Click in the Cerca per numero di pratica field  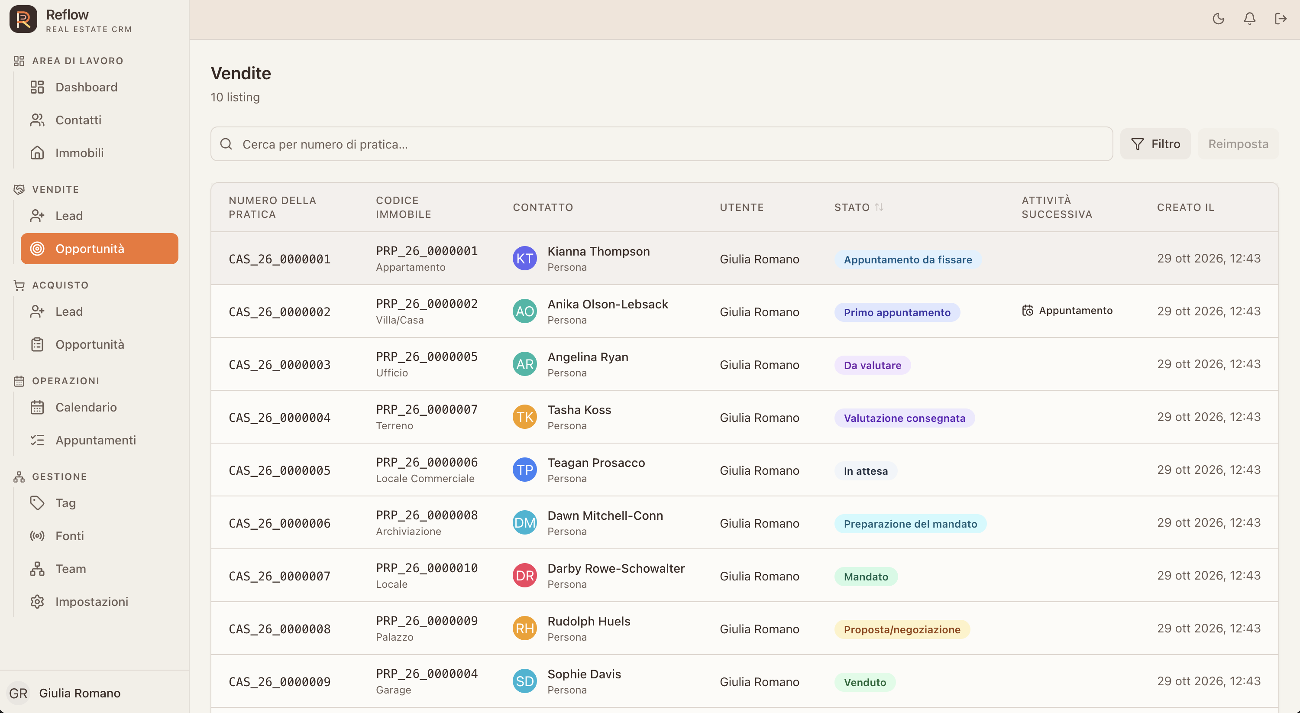661,144
